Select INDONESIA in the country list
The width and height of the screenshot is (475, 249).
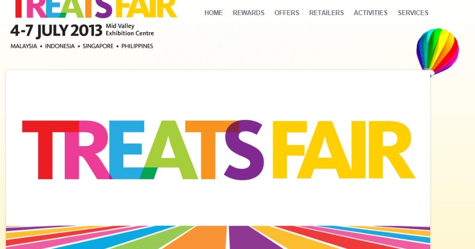[x=59, y=46]
